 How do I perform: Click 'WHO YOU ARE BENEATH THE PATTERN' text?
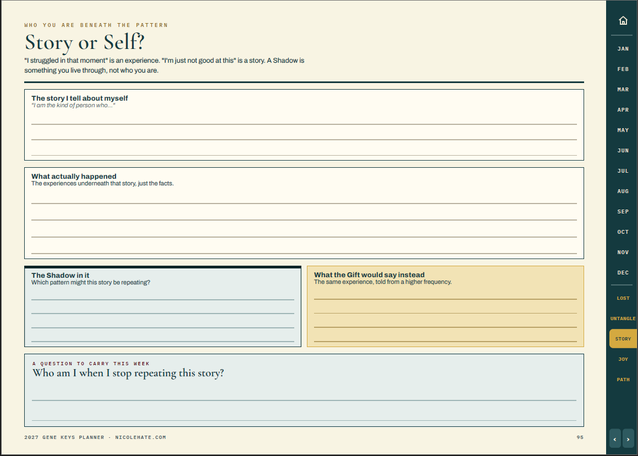tap(96, 25)
